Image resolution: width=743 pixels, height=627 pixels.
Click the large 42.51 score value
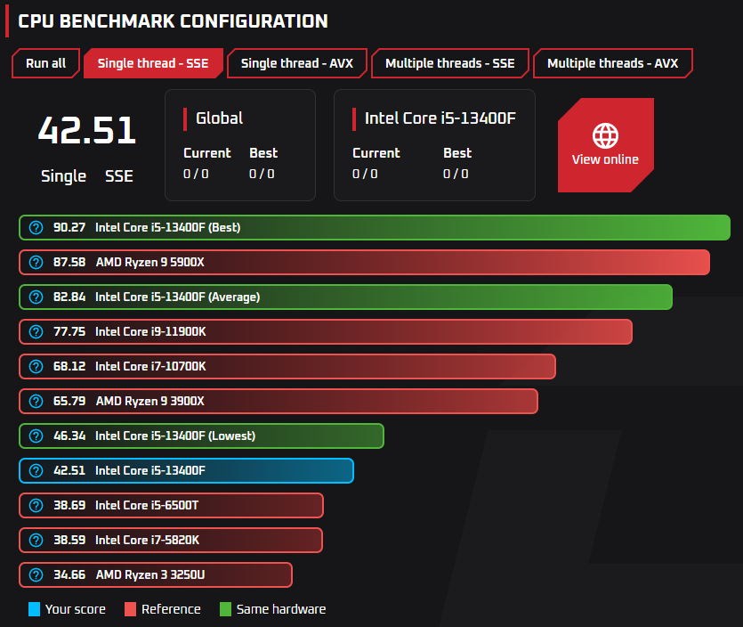click(x=87, y=130)
